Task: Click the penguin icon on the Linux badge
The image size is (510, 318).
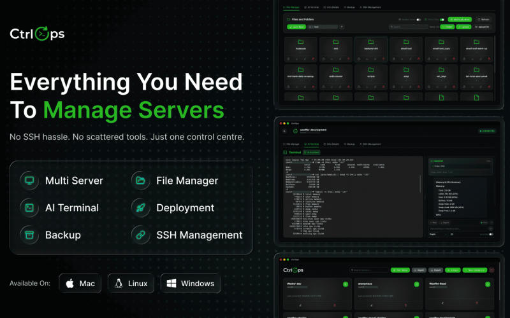Action: click(119, 283)
